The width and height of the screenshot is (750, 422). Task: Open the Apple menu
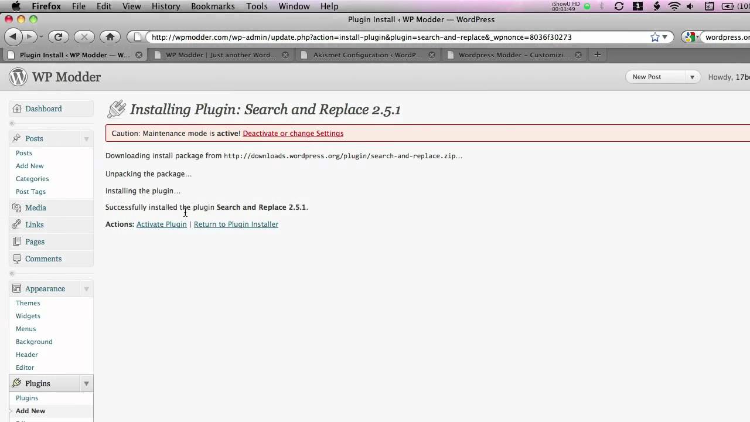[16, 6]
